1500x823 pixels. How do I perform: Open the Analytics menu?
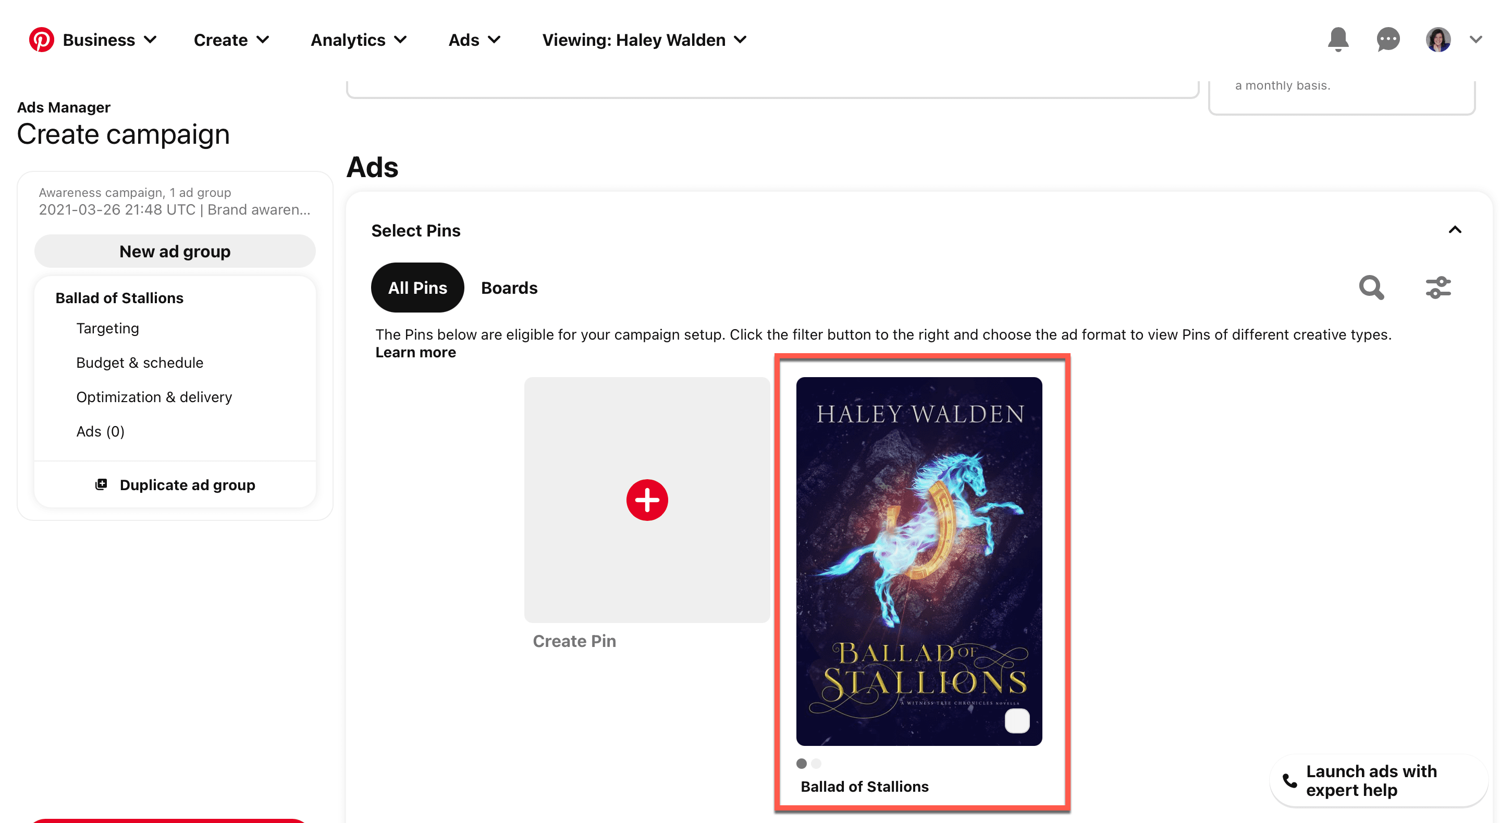click(x=358, y=40)
